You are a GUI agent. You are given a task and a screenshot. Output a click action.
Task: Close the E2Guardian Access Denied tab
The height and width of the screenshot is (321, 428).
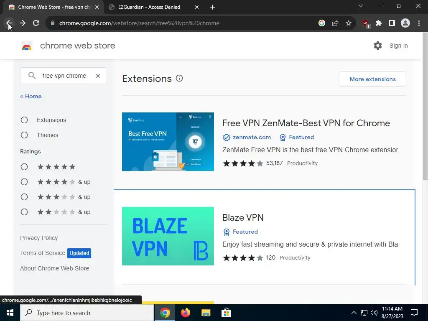click(197, 7)
